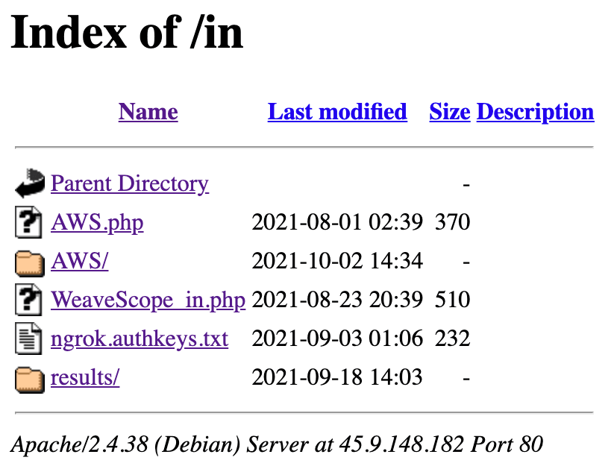Open the ngrok.authkeys.txt file link
This screenshot has height=469, width=614.
(x=140, y=339)
